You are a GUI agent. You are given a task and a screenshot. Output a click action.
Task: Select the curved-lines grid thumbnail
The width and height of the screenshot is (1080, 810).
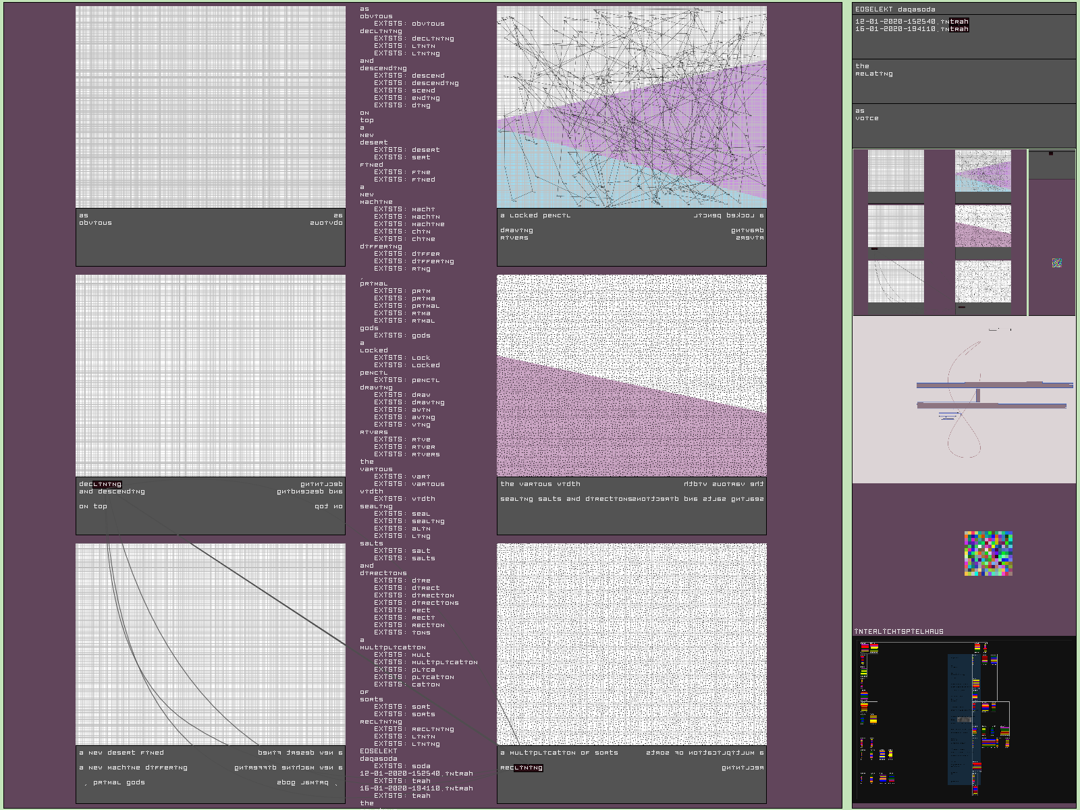click(x=896, y=281)
